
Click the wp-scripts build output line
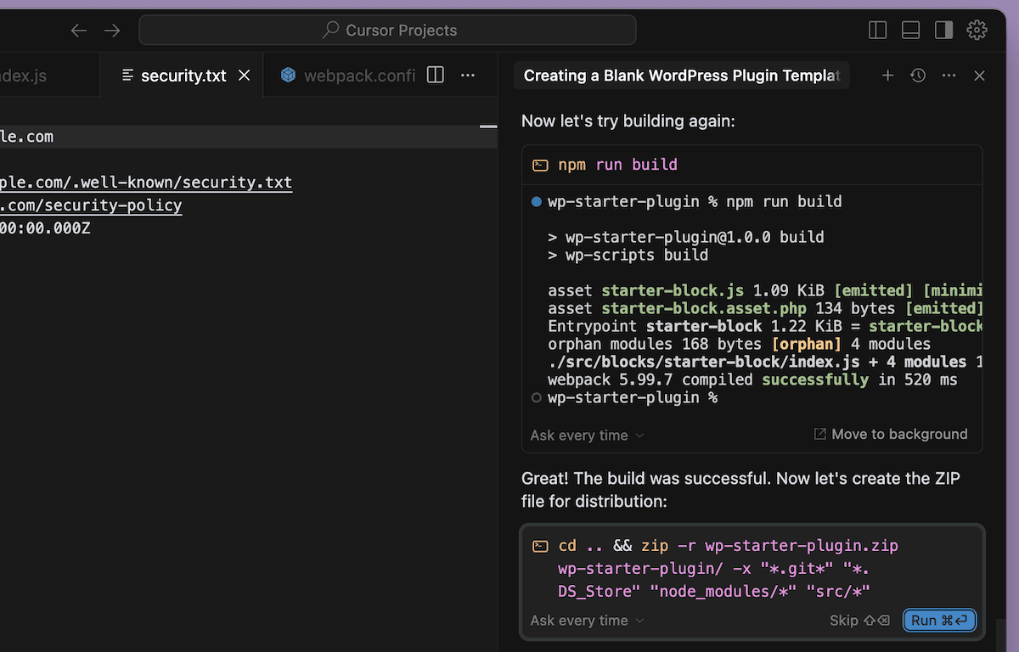point(628,255)
